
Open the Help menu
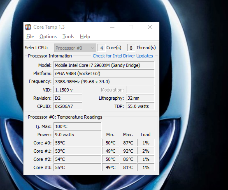(85, 37)
